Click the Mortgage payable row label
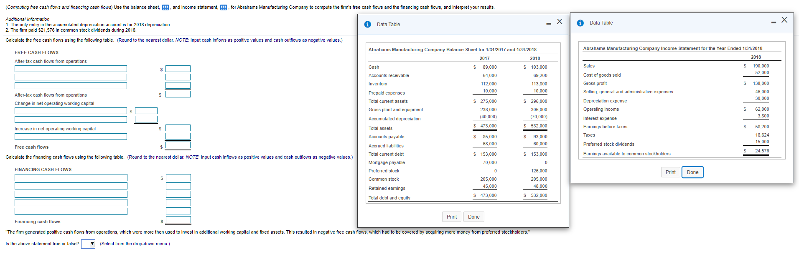The image size is (799, 264). (x=387, y=162)
